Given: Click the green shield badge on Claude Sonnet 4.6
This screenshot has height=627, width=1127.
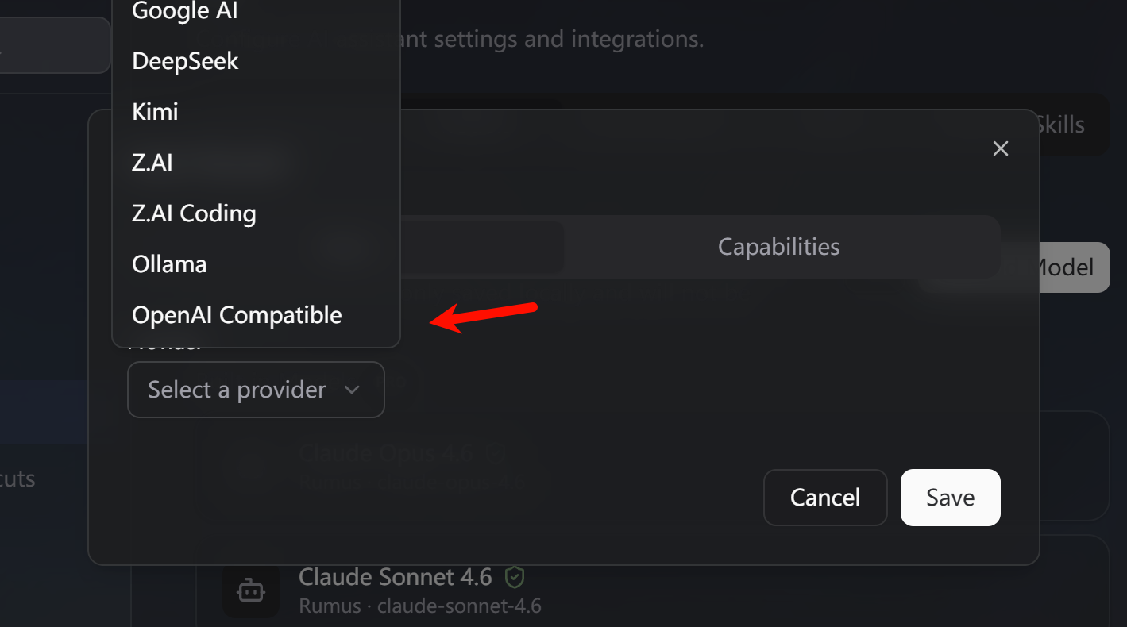Looking at the screenshot, I should click(515, 577).
